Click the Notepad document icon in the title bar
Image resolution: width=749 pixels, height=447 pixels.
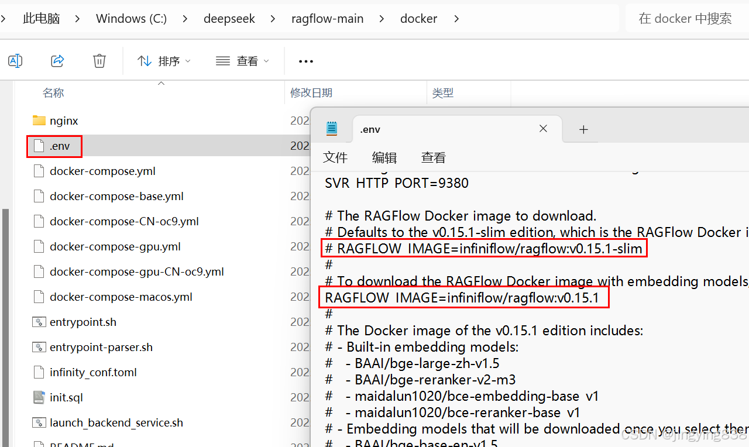tap(331, 129)
